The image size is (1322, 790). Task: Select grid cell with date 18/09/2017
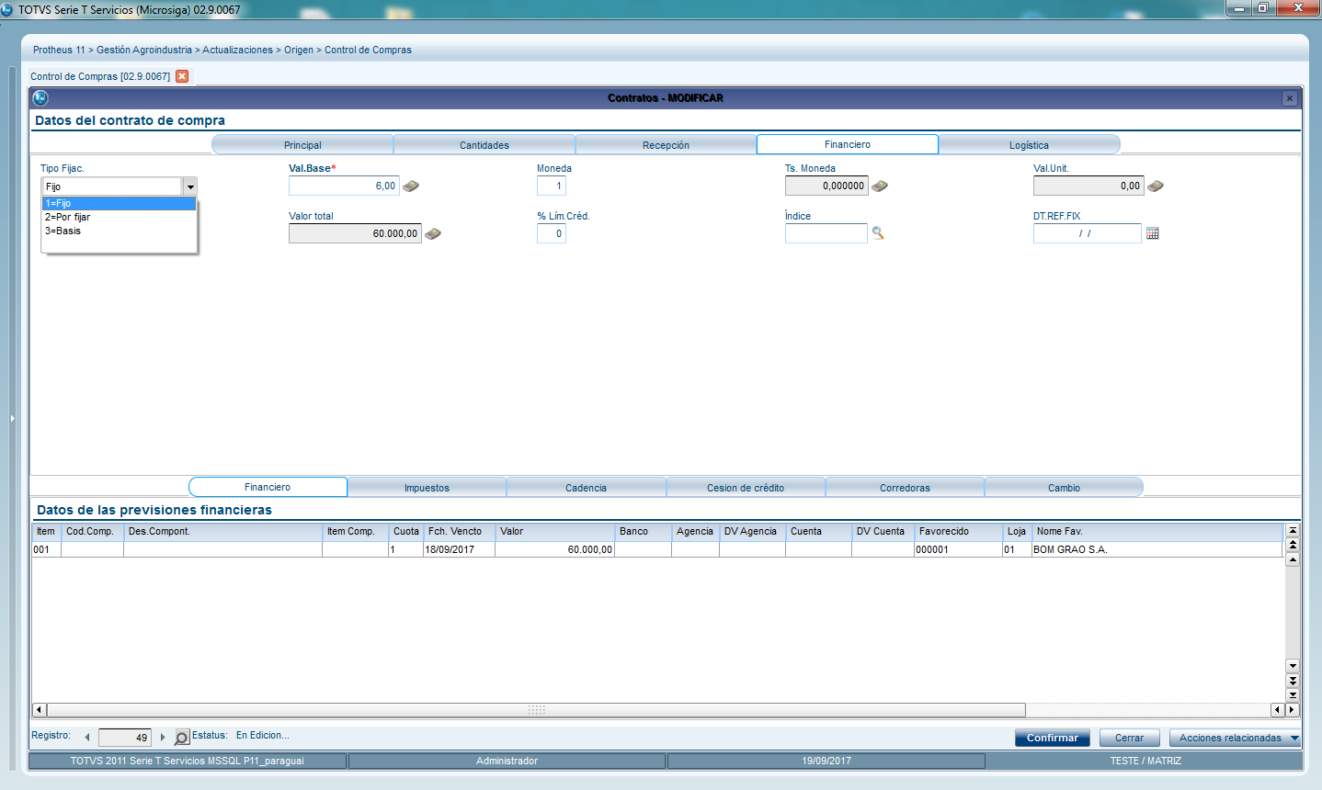[x=460, y=549]
